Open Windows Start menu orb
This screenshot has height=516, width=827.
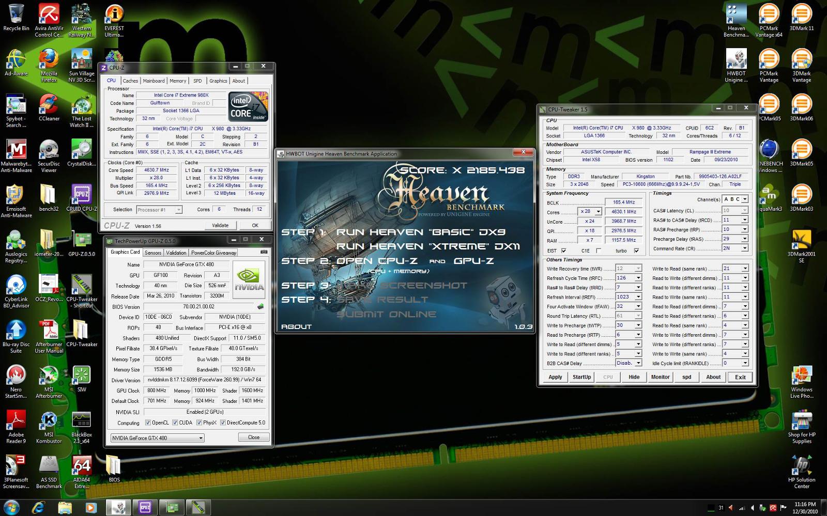pyautogui.click(x=11, y=507)
